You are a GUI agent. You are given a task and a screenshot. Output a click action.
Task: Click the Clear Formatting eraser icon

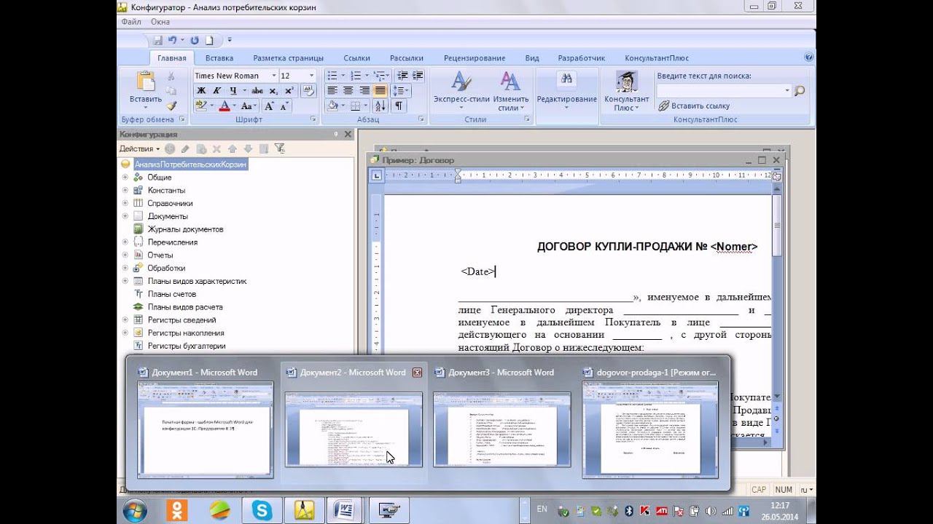pyautogui.click(x=308, y=91)
